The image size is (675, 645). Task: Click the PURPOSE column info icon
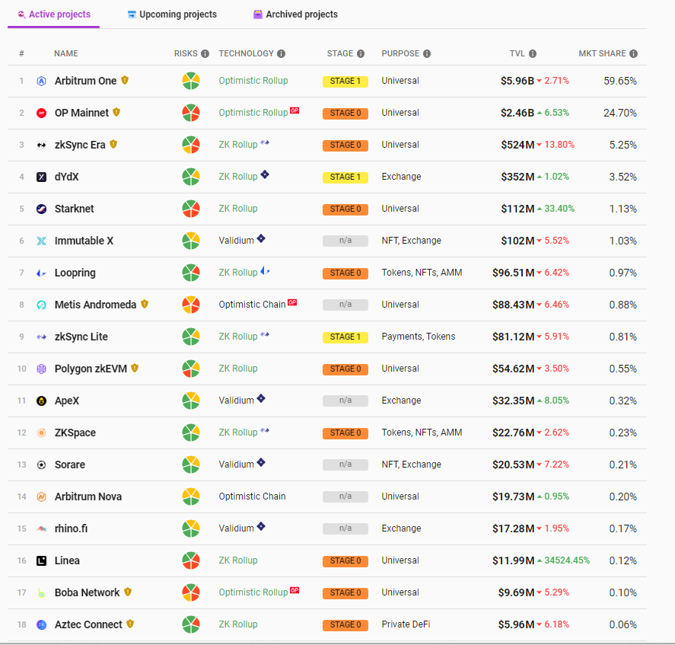tap(427, 53)
